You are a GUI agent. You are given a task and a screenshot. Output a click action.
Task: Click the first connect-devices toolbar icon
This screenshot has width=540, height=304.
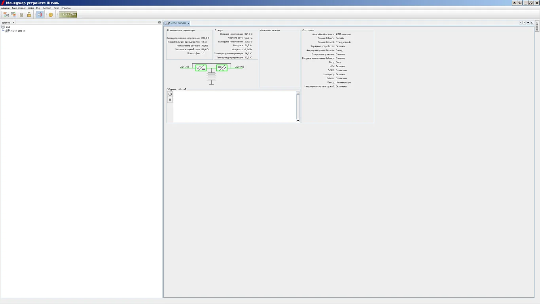click(x=6, y=15)
